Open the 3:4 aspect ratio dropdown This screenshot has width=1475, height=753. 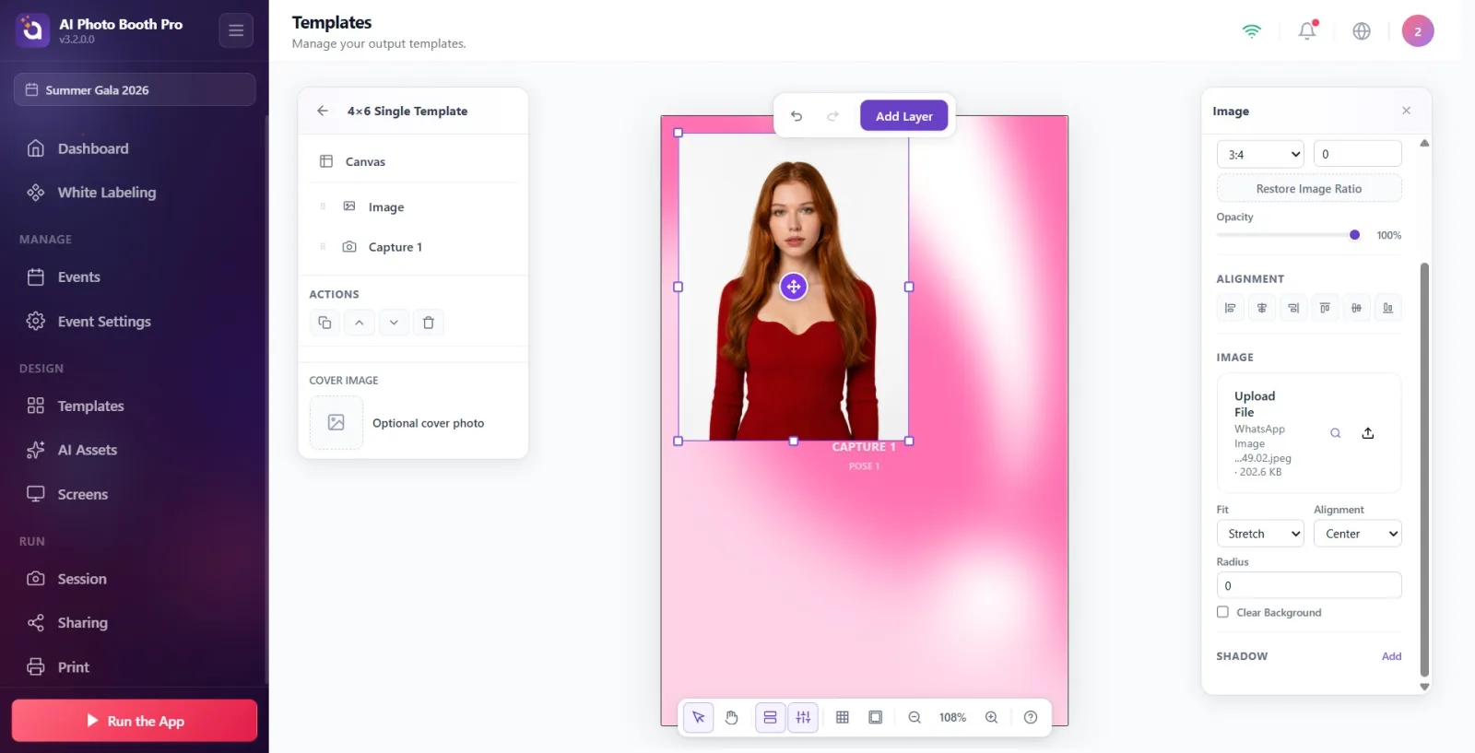[1260, 154]
